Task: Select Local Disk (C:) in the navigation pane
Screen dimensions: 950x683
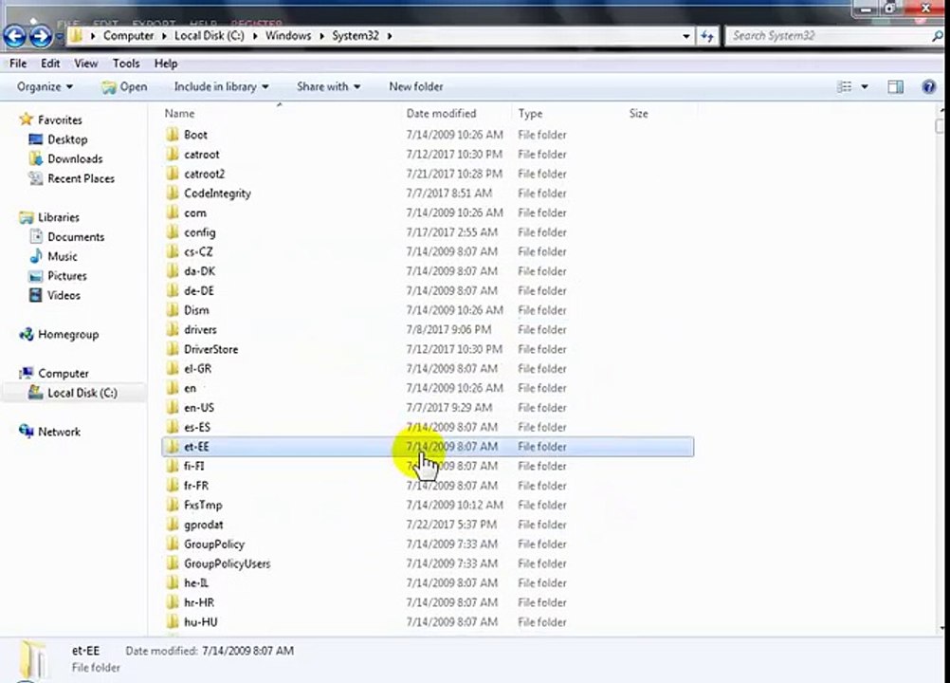Action: 82,393
